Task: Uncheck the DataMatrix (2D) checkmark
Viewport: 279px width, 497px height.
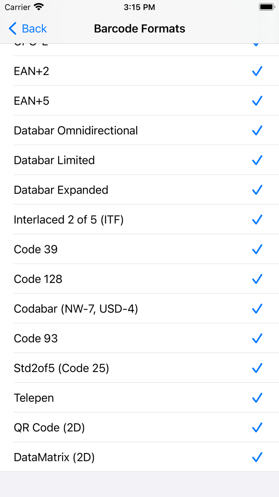Action: [x=257, y=457]
